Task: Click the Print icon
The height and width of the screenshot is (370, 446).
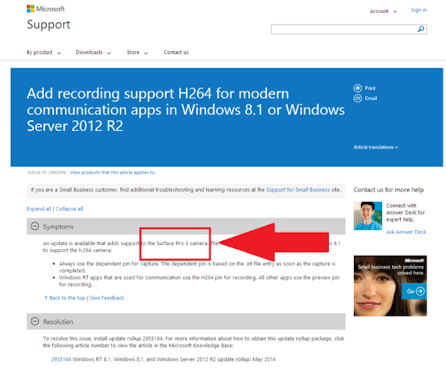Action: [x=359, y=88]
